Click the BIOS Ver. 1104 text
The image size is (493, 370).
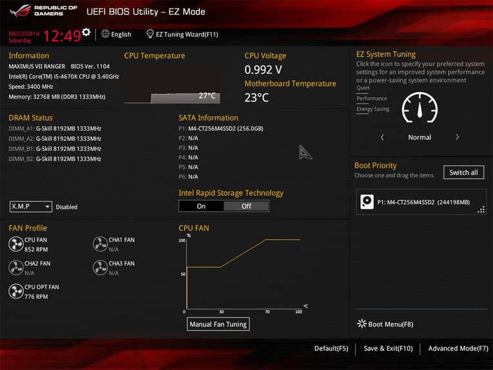click(90, 66)
